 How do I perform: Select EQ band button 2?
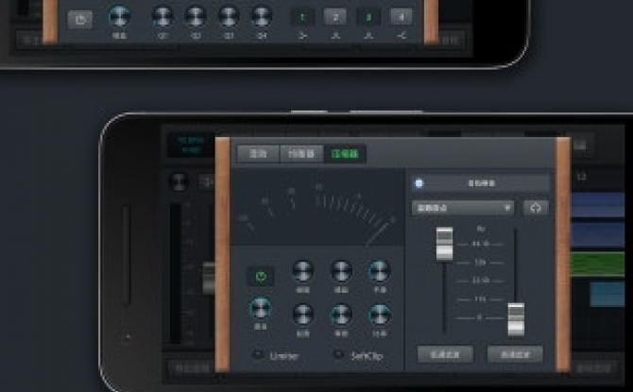[335, 17]
